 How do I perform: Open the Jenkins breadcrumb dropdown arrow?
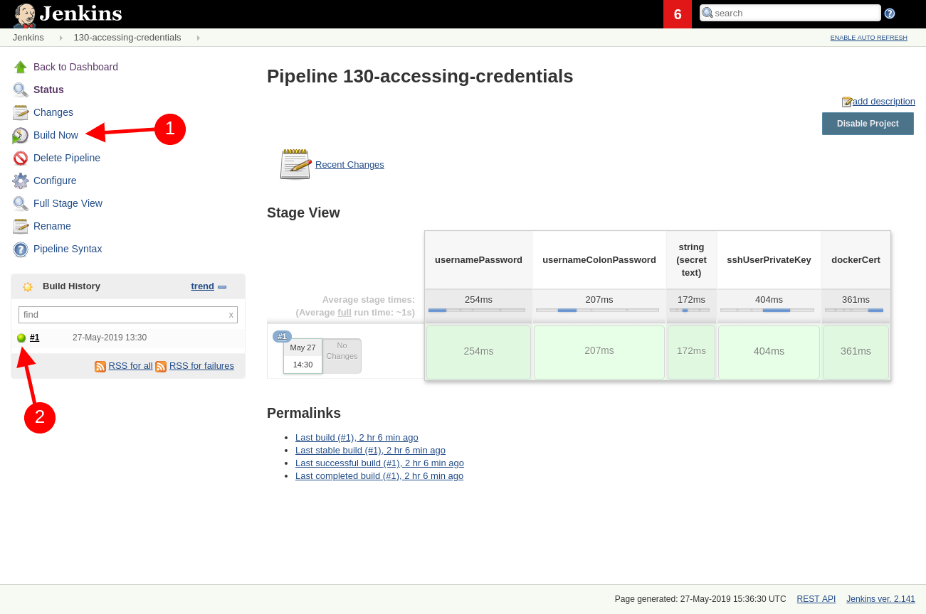pos(60,38)
